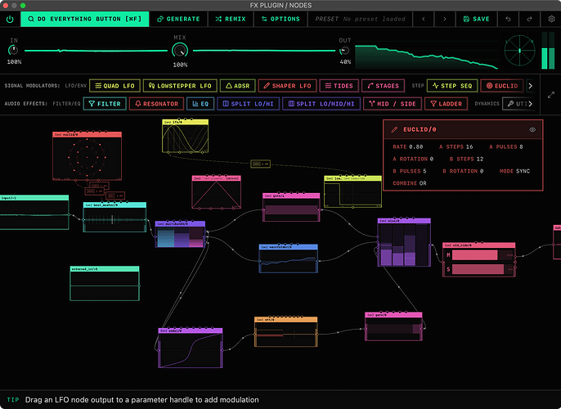Screen dimensions: 561x409
Task: Go to the previous preset arrow
Action: [x=424, y=19]
